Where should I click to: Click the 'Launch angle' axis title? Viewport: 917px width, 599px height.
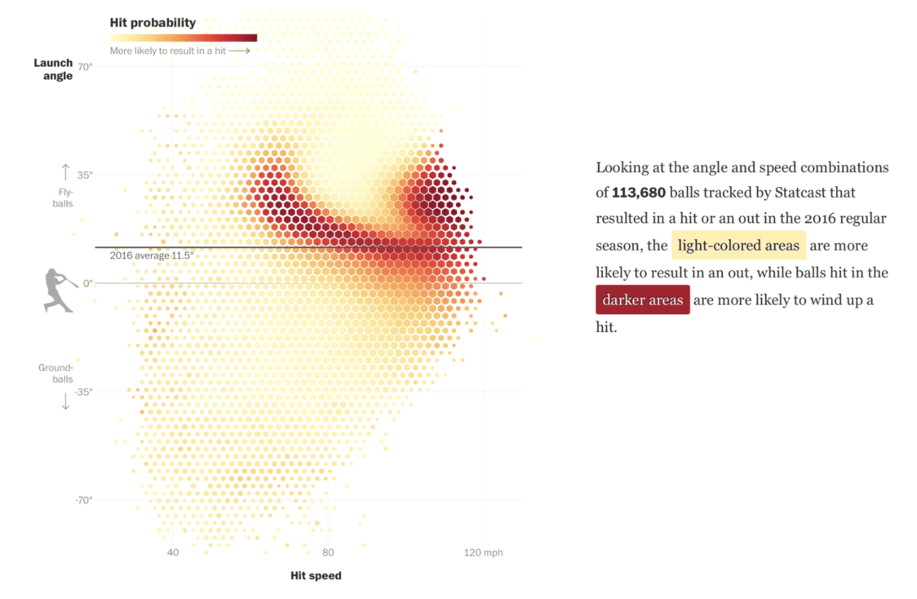(53, 69)
